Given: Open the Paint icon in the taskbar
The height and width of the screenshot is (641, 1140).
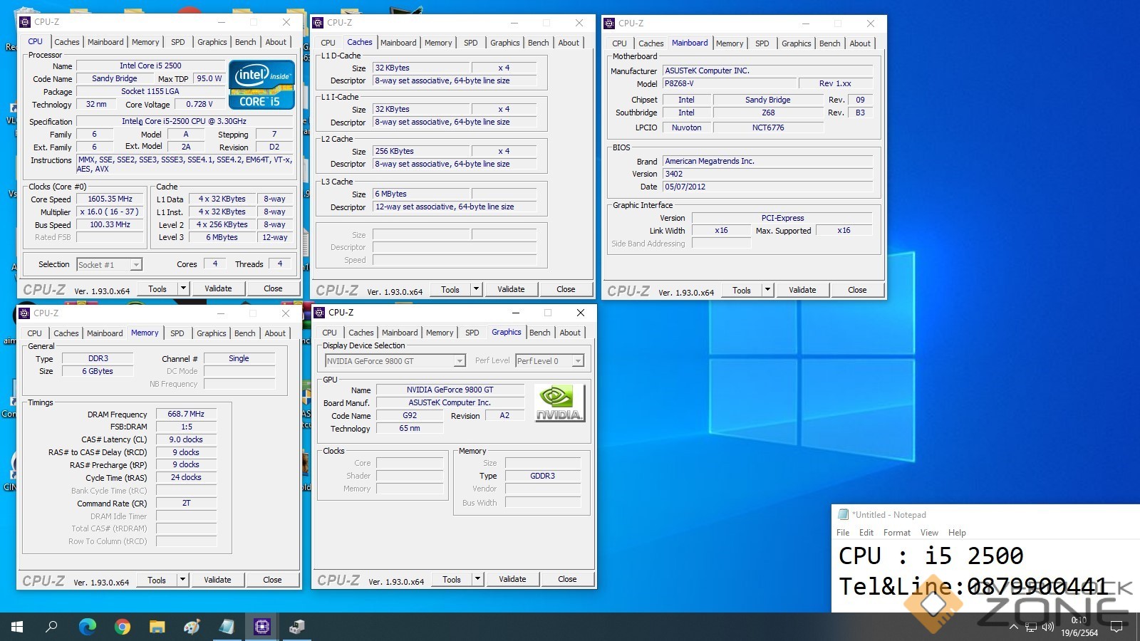Looking at the screenshot, I should [192, 627].
